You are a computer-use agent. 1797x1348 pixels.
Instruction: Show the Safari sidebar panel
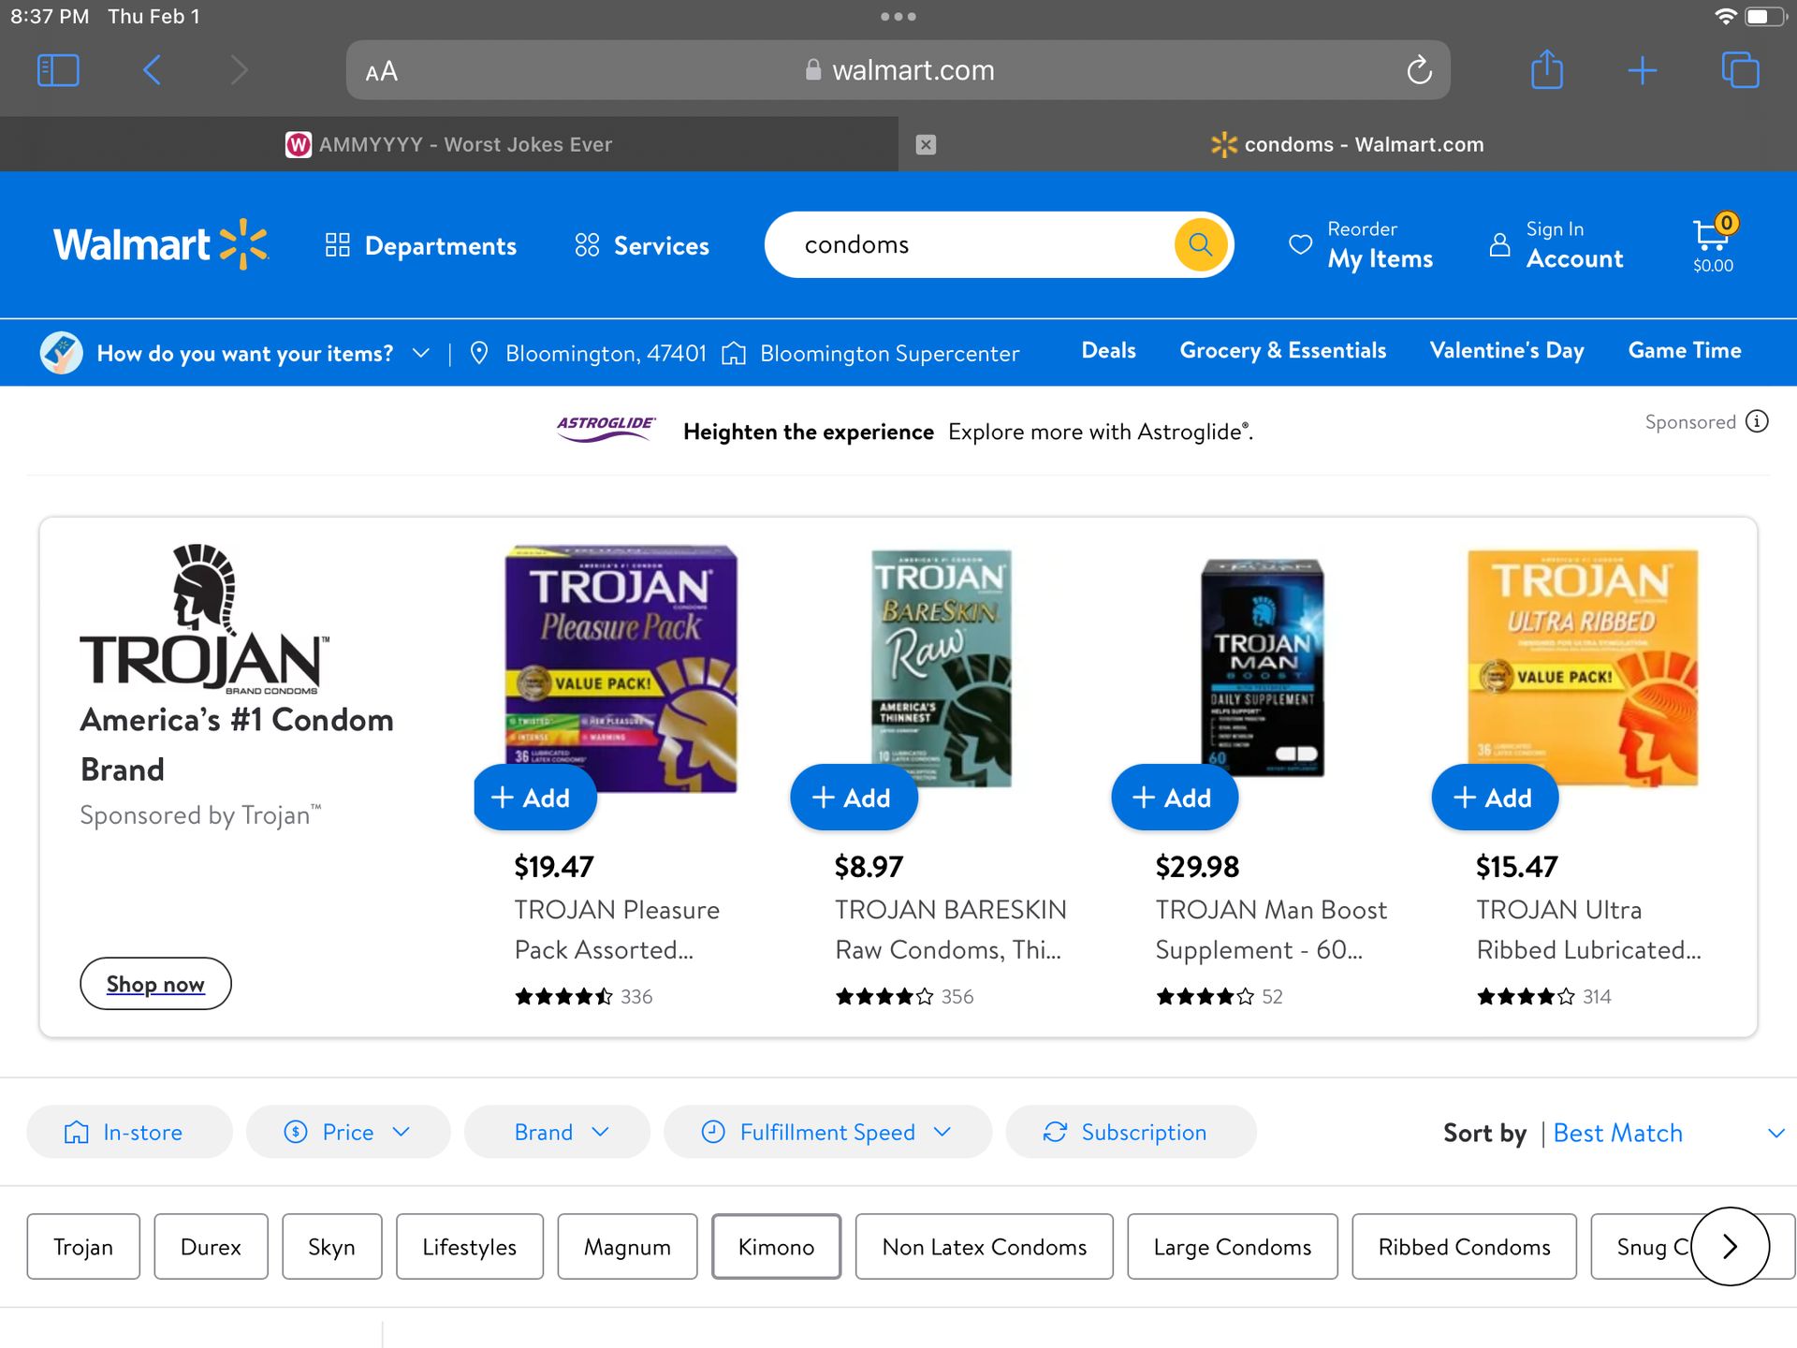(x=58, y=70)
